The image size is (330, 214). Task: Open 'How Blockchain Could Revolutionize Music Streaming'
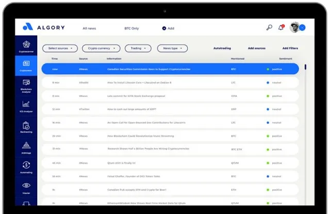pos(141,136)
